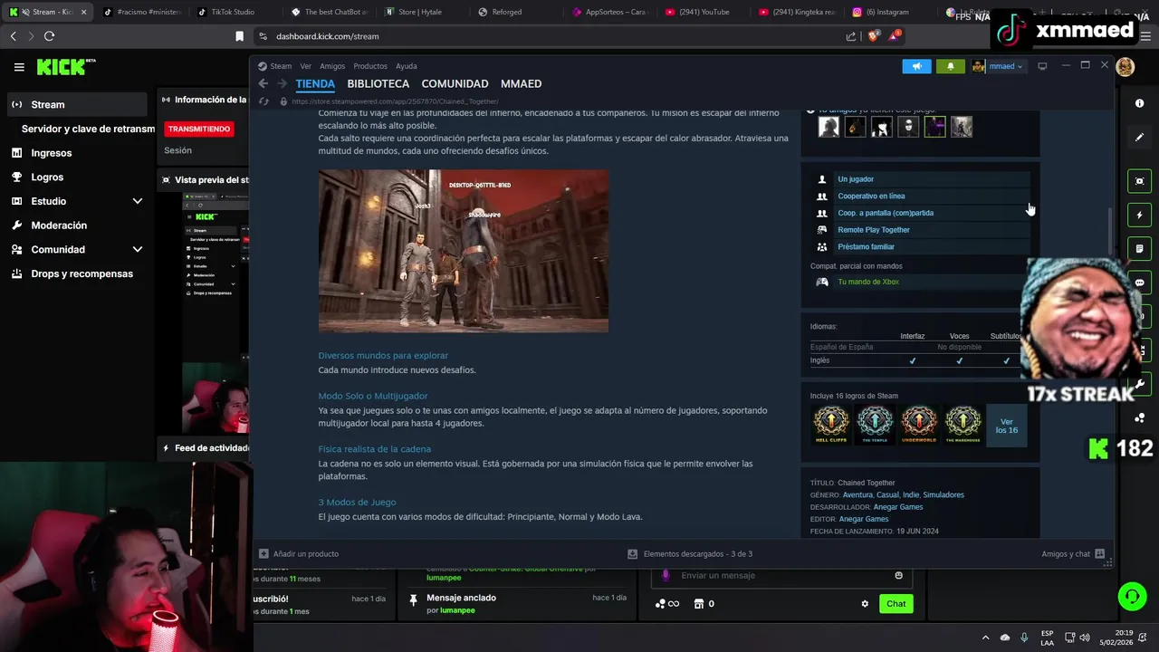Open the mmaed account dropdown in Steam

tap(998, 66)
